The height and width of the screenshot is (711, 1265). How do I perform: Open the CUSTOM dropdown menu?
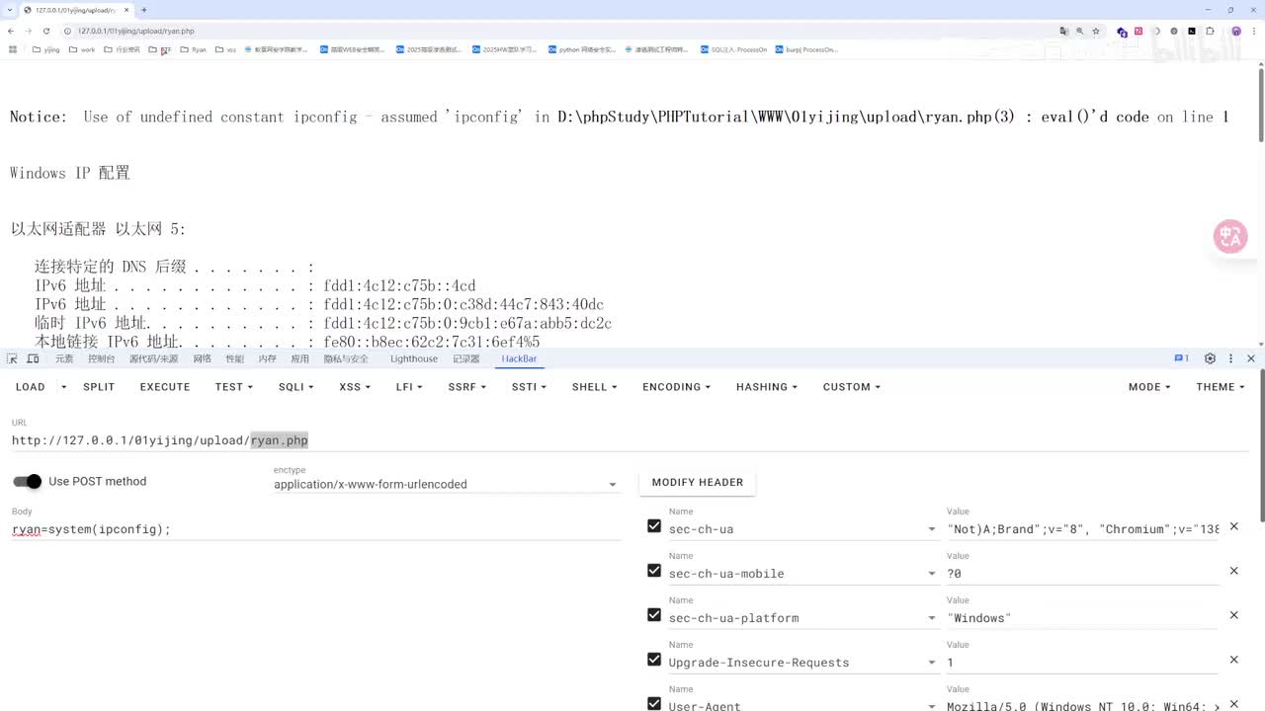(x=852, y=387)
